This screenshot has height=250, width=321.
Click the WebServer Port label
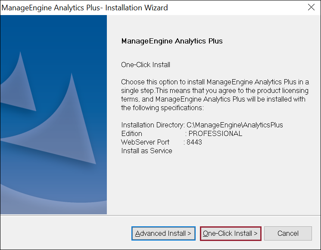145,142
